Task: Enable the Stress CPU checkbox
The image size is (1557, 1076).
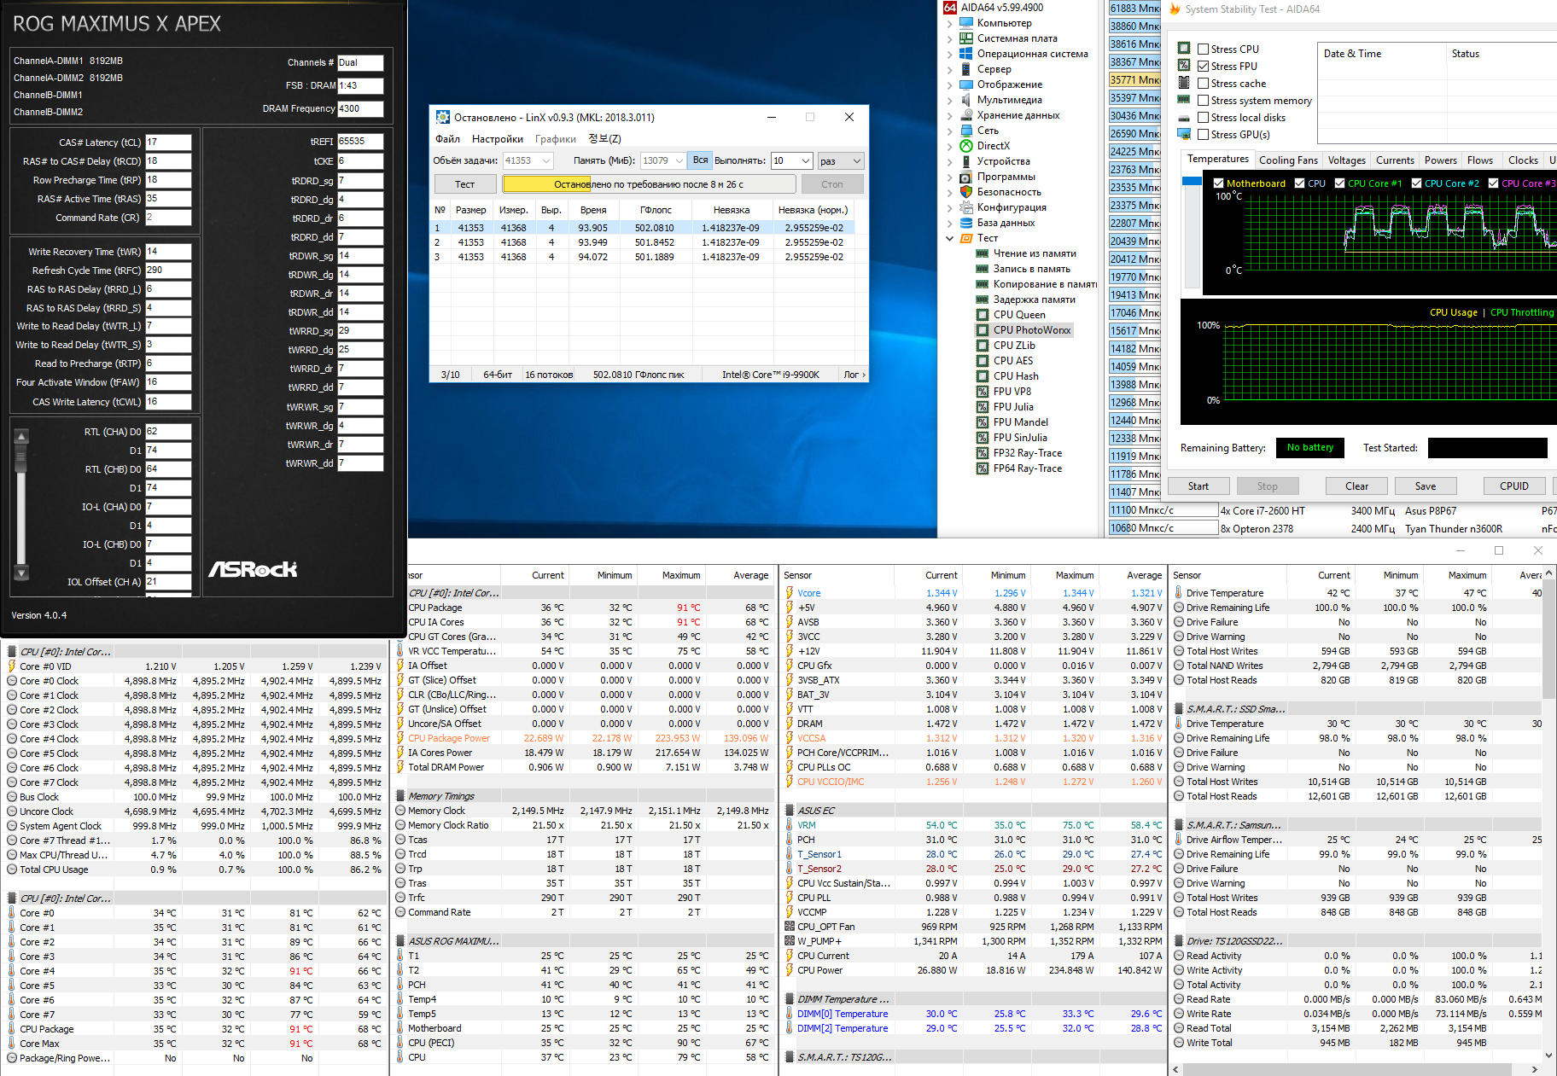Action: [1203, 49]
